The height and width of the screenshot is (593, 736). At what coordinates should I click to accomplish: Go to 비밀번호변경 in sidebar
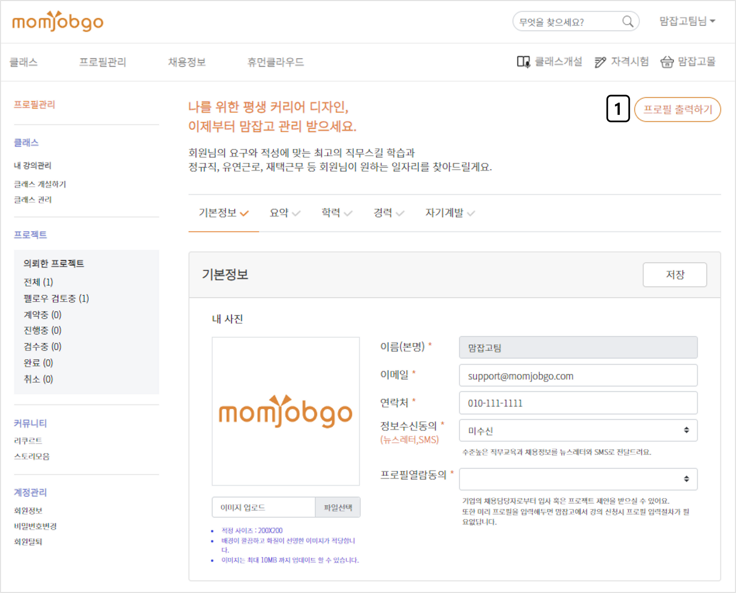point(35,526)
